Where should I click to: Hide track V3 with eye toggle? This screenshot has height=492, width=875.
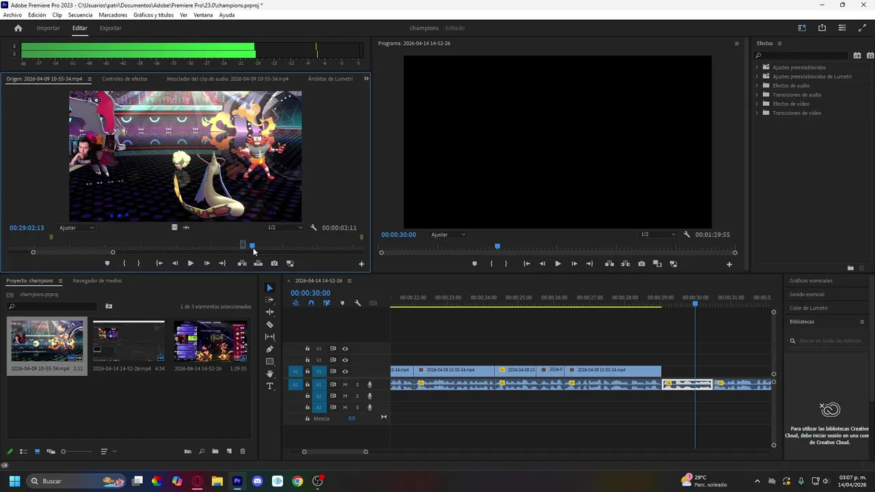point(345,348)
